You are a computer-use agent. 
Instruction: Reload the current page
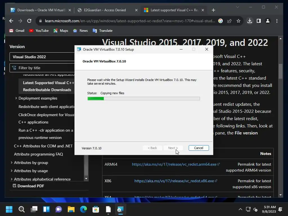29,21
